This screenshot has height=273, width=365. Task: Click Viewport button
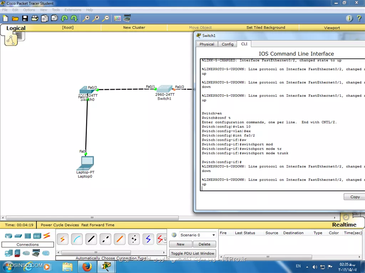(x=332, y=28)
